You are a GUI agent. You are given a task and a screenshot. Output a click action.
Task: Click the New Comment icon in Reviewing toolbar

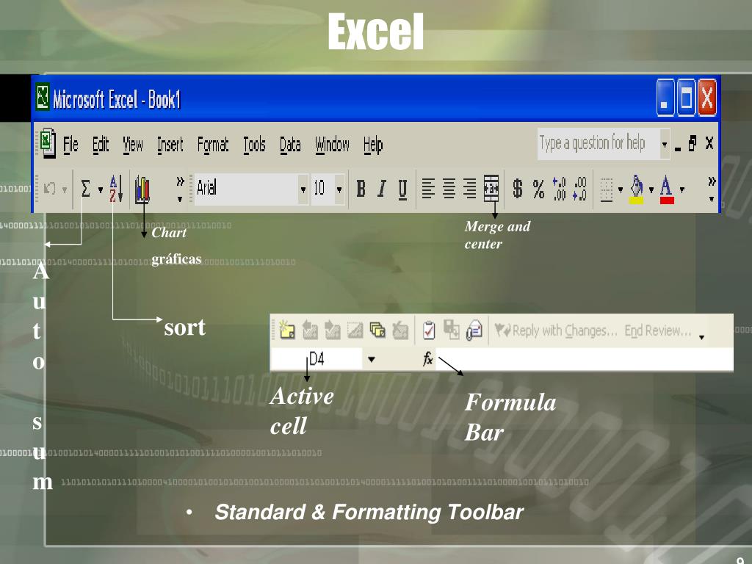(287, 330)
